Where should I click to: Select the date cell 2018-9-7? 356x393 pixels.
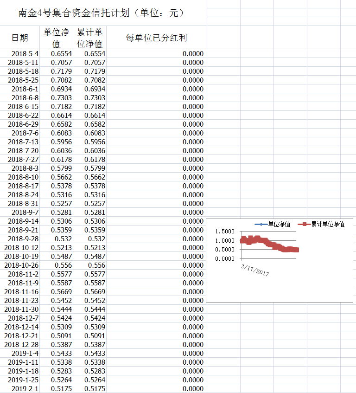(x=20, y=213)
